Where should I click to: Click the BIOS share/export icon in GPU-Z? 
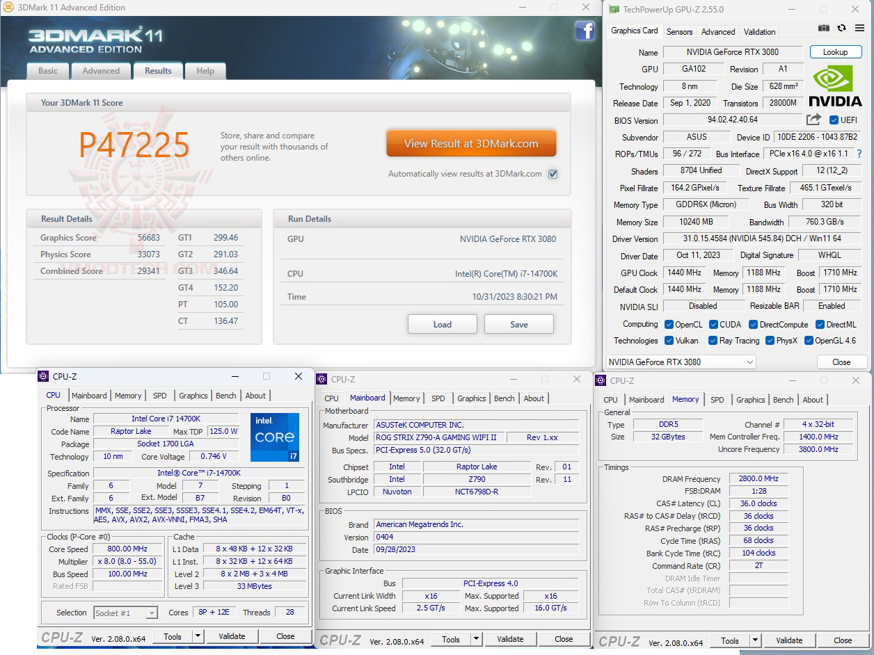pos(813,120)
